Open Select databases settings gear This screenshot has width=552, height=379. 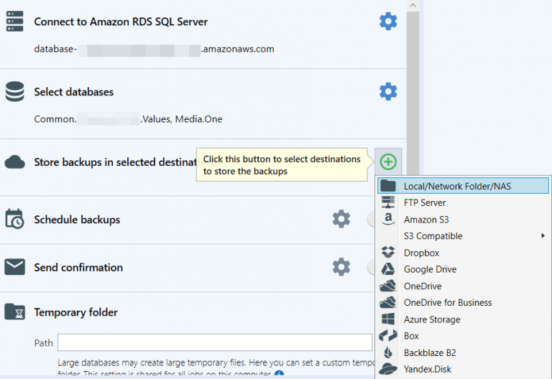tap(388, 92)
